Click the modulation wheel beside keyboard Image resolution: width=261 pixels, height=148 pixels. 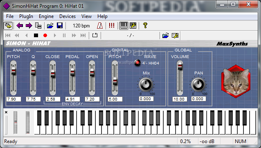(28, 123)
